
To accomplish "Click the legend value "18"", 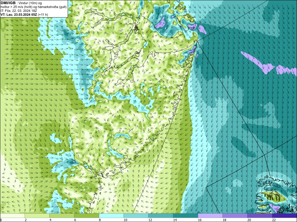I will tap(225, 220).
